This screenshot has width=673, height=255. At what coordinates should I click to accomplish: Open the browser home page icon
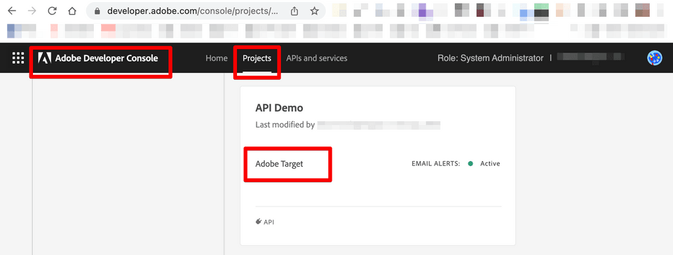point(72,11)
